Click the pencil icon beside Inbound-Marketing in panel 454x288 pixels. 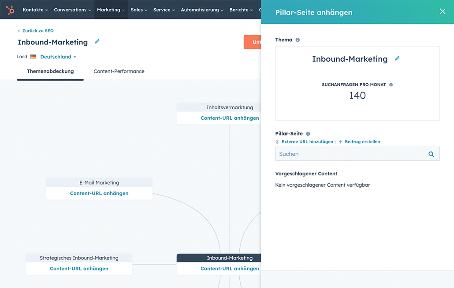click(397, 58)
